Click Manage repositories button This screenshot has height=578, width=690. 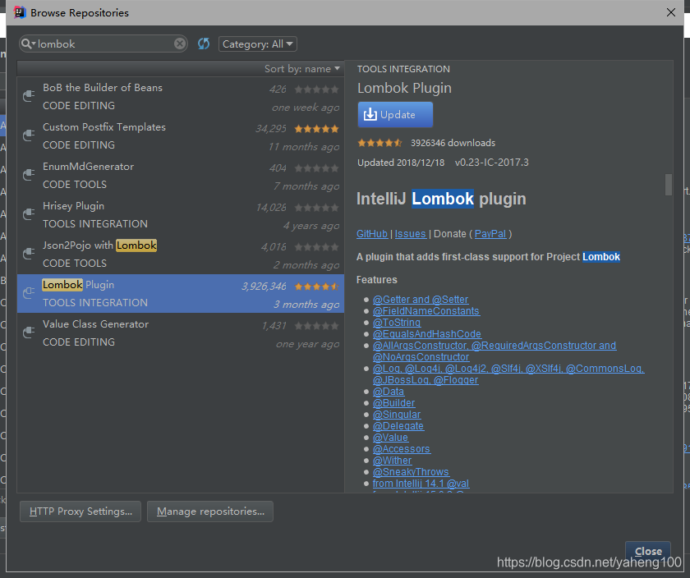click(x=210, y=511)
